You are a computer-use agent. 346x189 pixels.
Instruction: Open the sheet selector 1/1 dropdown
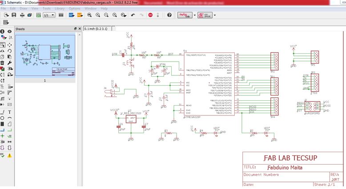tap(49, 15)
